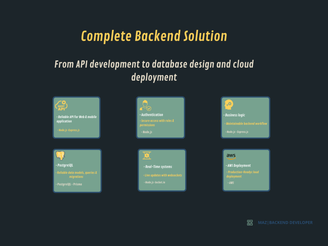Click the Authentication user checkmark icon
The height and width of the screenshot is (246, 328).
click(145, 105)
